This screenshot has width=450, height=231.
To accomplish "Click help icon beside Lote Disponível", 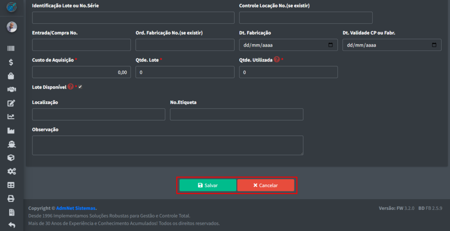I will pos(70,87).
